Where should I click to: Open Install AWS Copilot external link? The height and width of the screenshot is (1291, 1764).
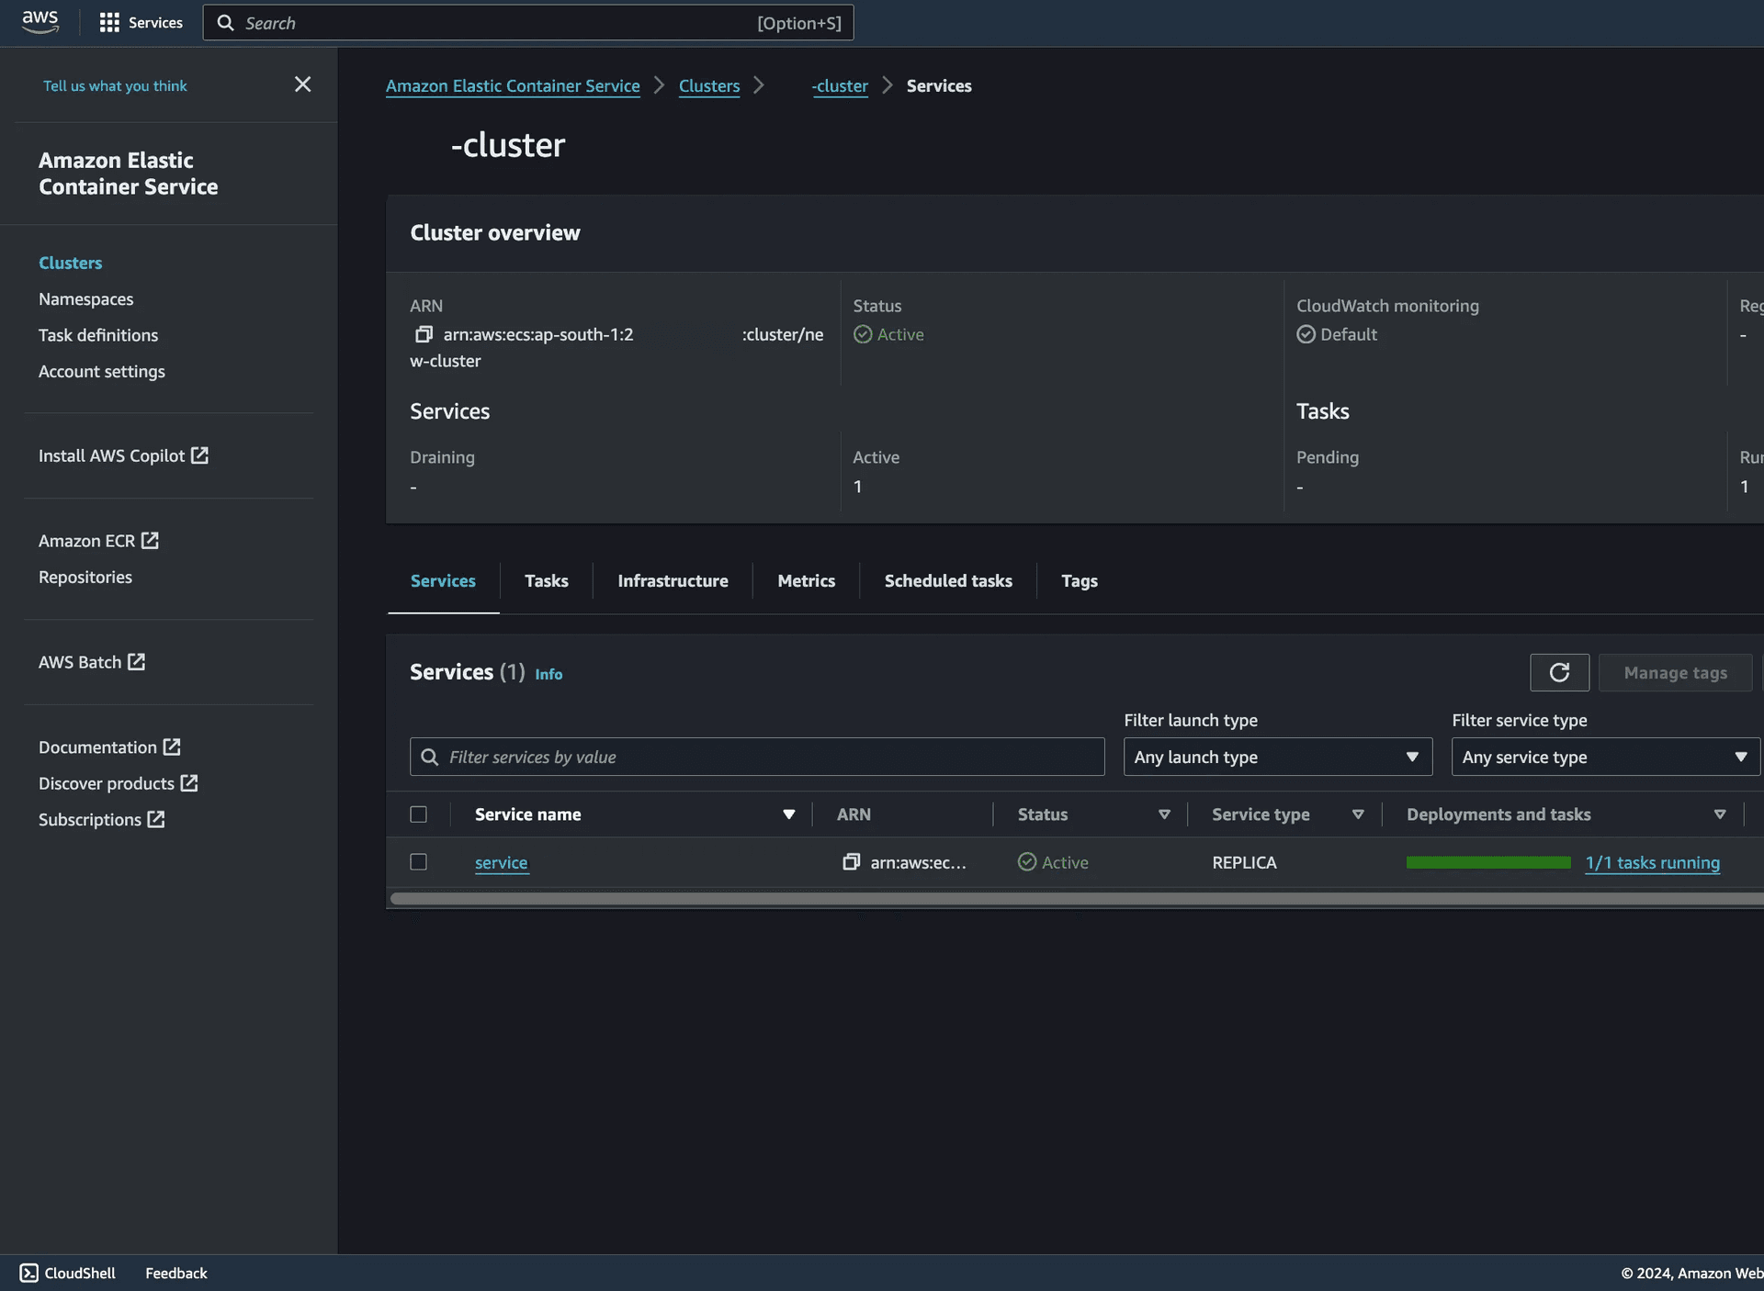point(123,455)
